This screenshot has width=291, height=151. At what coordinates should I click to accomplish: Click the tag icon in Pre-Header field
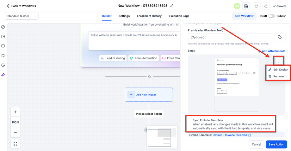[x=280, y=37]
